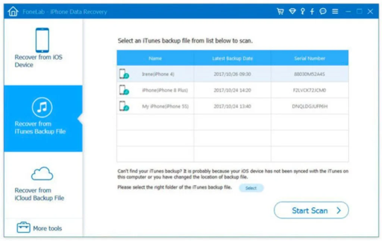Switch to Recover from iOS Device tab

[x=43, y=52]
